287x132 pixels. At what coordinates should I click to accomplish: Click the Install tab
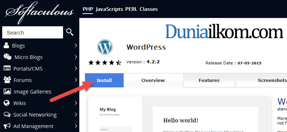coord(104,80)
